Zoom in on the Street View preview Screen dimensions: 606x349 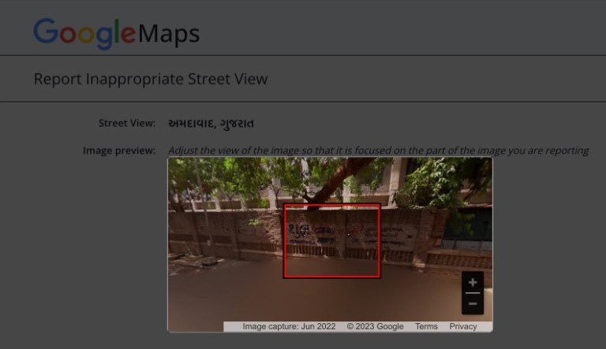click(472, 283)
